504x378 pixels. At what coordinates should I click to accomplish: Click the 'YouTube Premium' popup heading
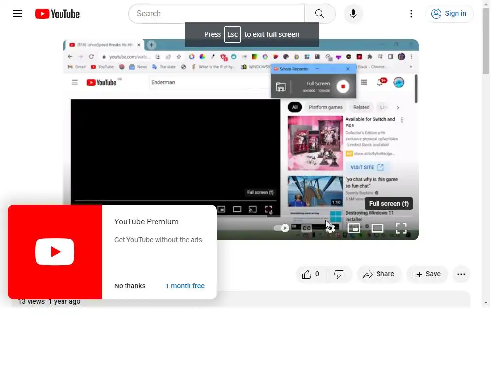146,221
